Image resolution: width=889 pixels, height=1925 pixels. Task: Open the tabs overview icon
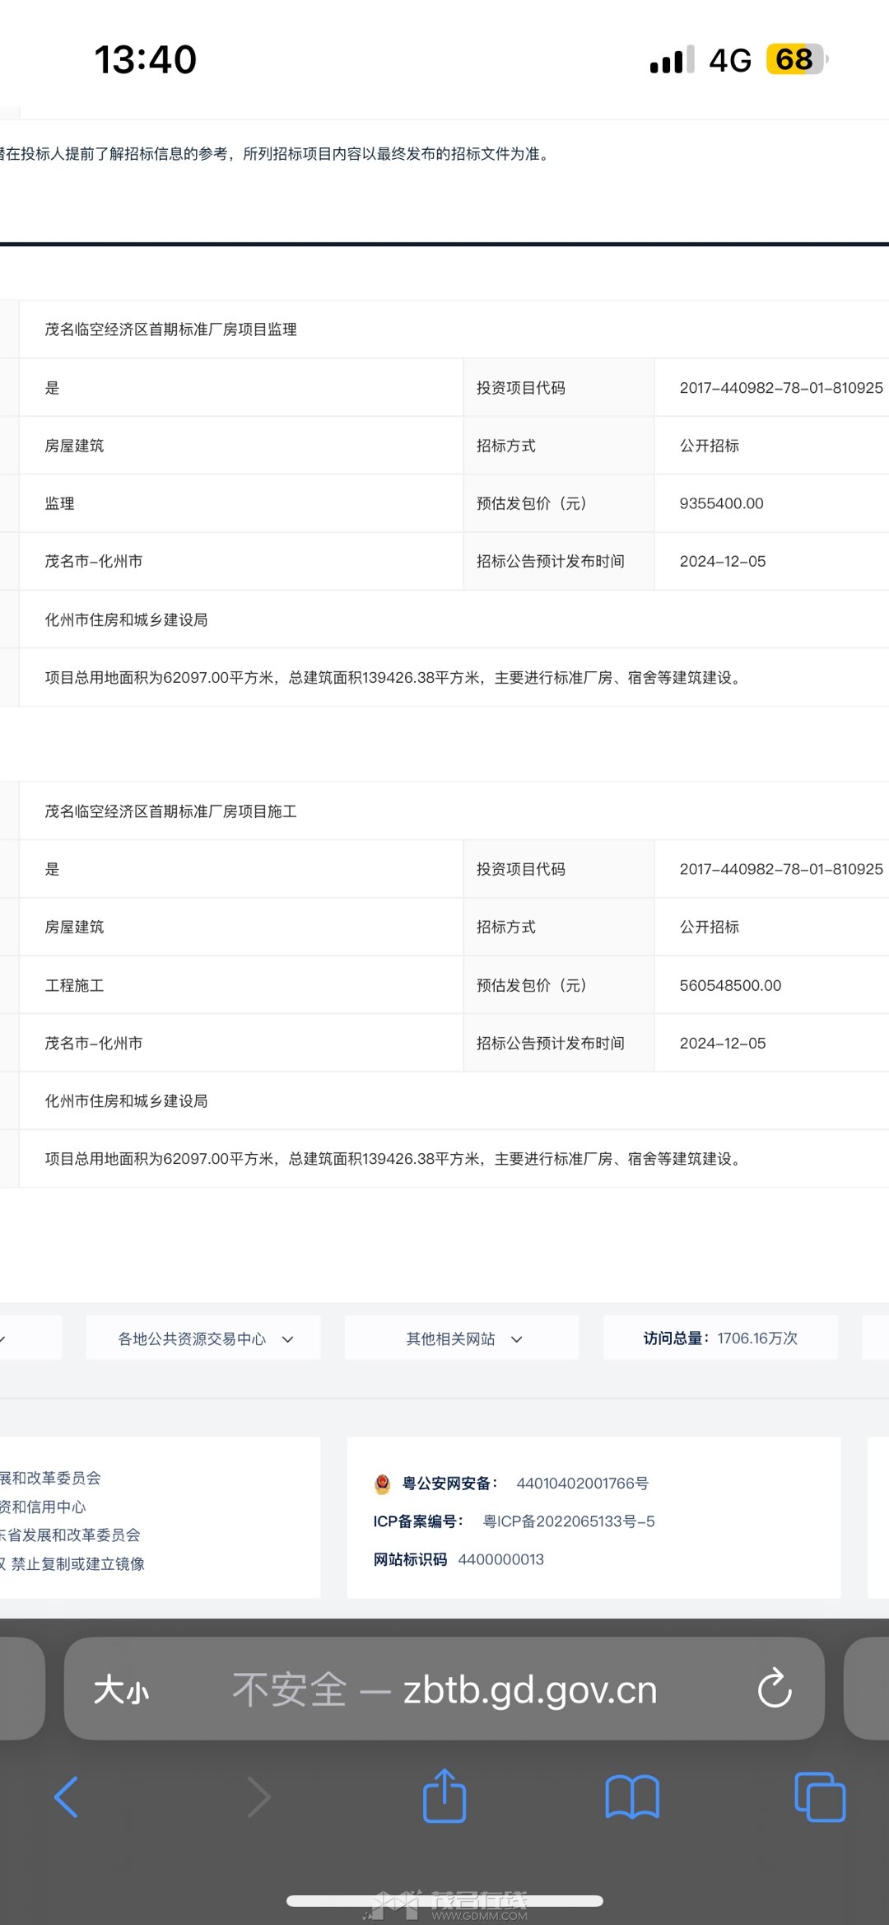tap(820, 1797)
